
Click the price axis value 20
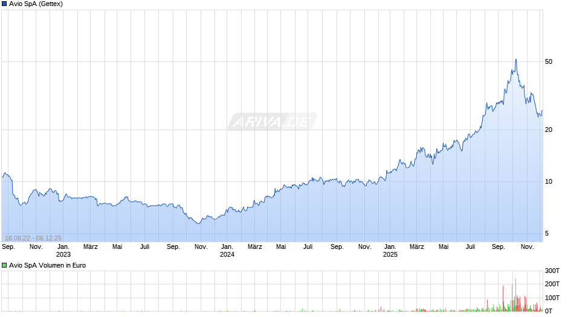coord(549,130)
